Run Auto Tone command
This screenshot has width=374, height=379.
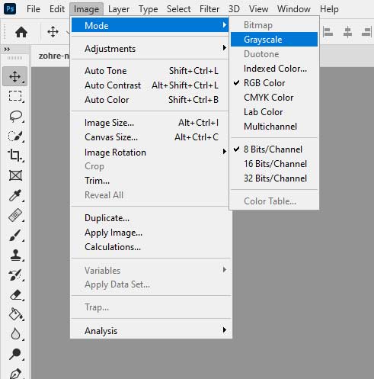pos(152,70)
